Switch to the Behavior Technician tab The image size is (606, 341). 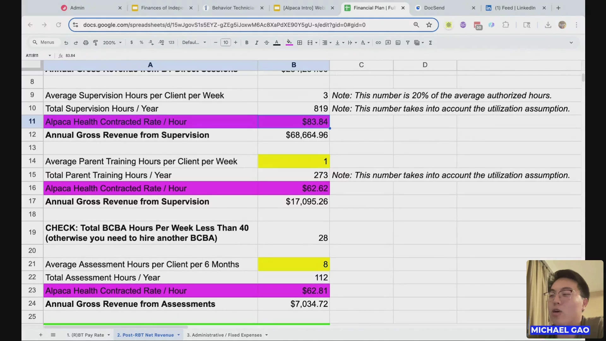[233, 8]
